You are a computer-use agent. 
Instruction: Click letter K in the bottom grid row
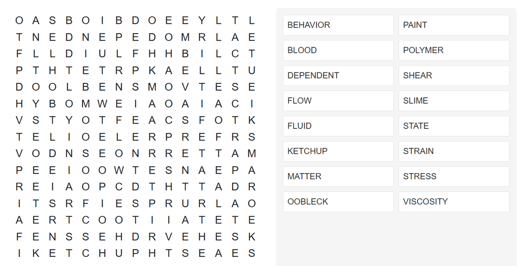[x=36, y=253]
